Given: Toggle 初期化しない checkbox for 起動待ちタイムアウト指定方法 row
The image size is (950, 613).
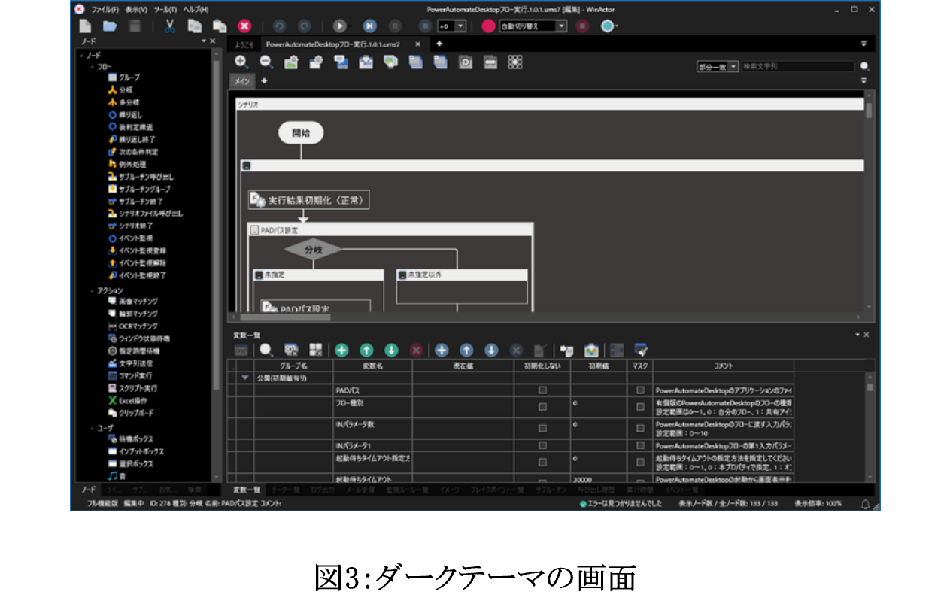Looking at the screenshot, I should (x=542, y=462).
